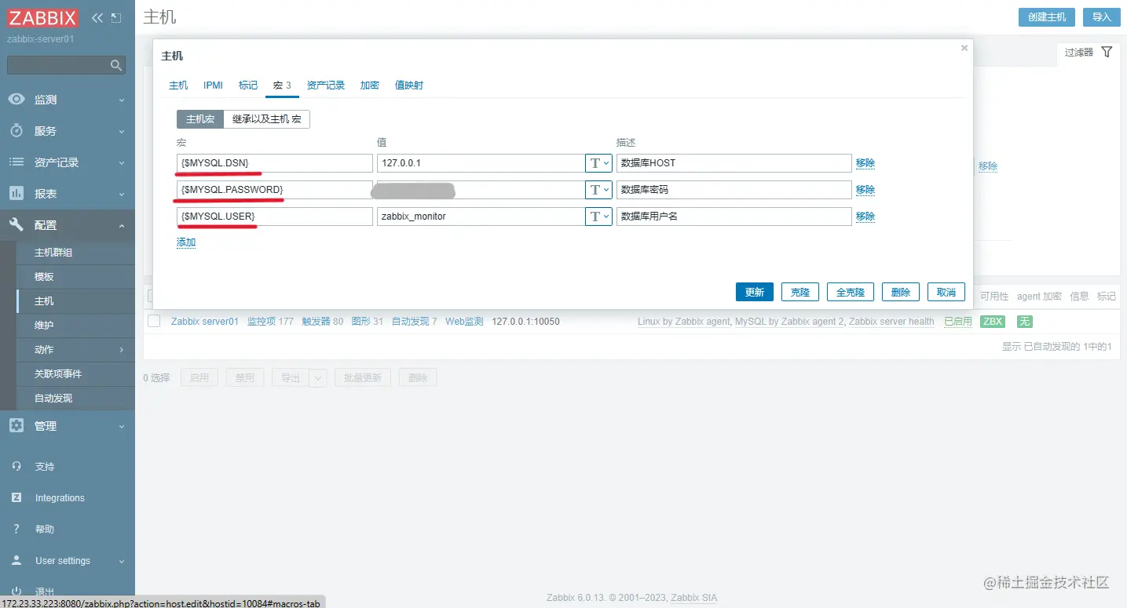Expand the 资产记录 sidebar menu
The height and width of the screenshot is (608, 1127).
coord(122,163)
